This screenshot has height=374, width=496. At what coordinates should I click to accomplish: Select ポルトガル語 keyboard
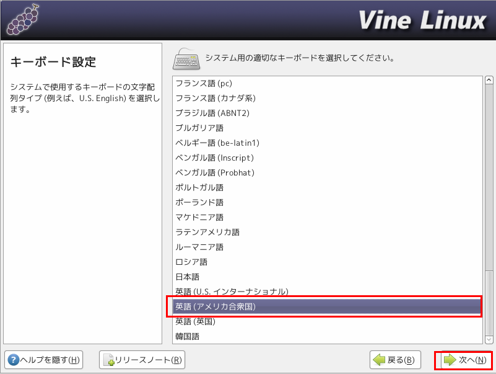(x=328, y=188)
